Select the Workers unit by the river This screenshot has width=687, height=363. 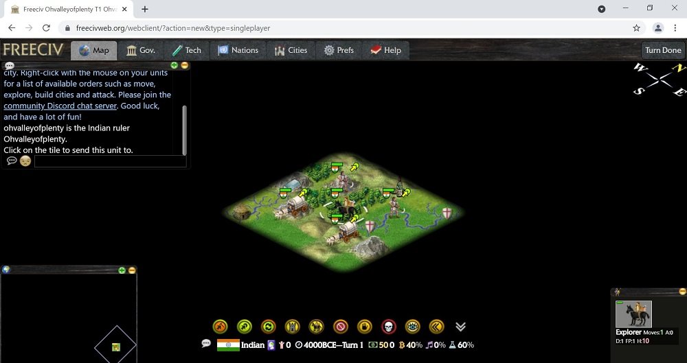pos(394,207)
